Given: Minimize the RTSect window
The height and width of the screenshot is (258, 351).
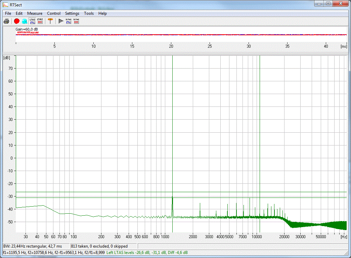Looking at the screenshot, I should click(319, 4).
